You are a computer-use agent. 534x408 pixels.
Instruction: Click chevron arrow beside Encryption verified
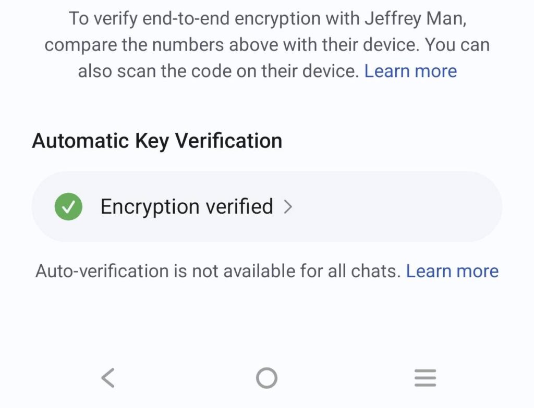coord(288,206)
